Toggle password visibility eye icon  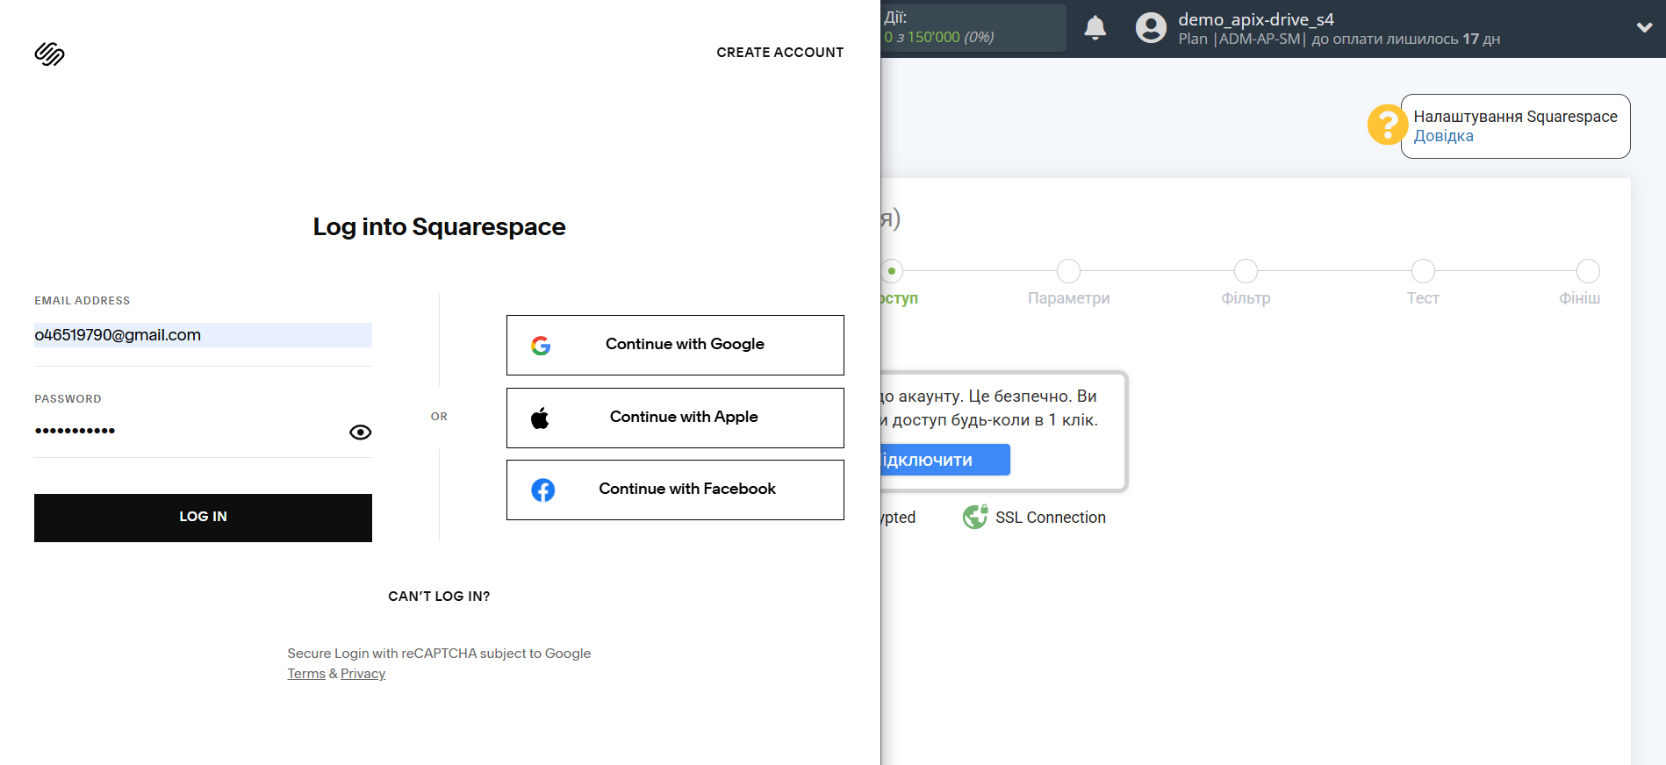[x=360, y=433]
